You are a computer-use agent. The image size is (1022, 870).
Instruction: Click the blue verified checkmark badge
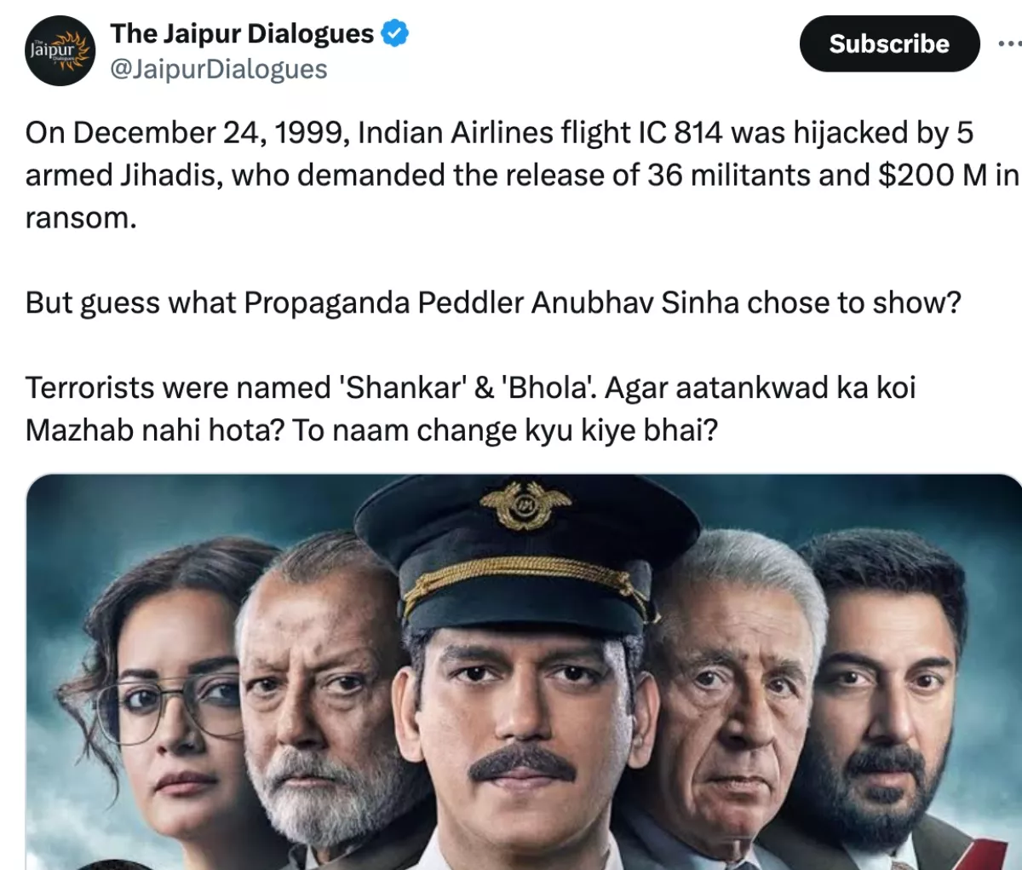[395, 33]
